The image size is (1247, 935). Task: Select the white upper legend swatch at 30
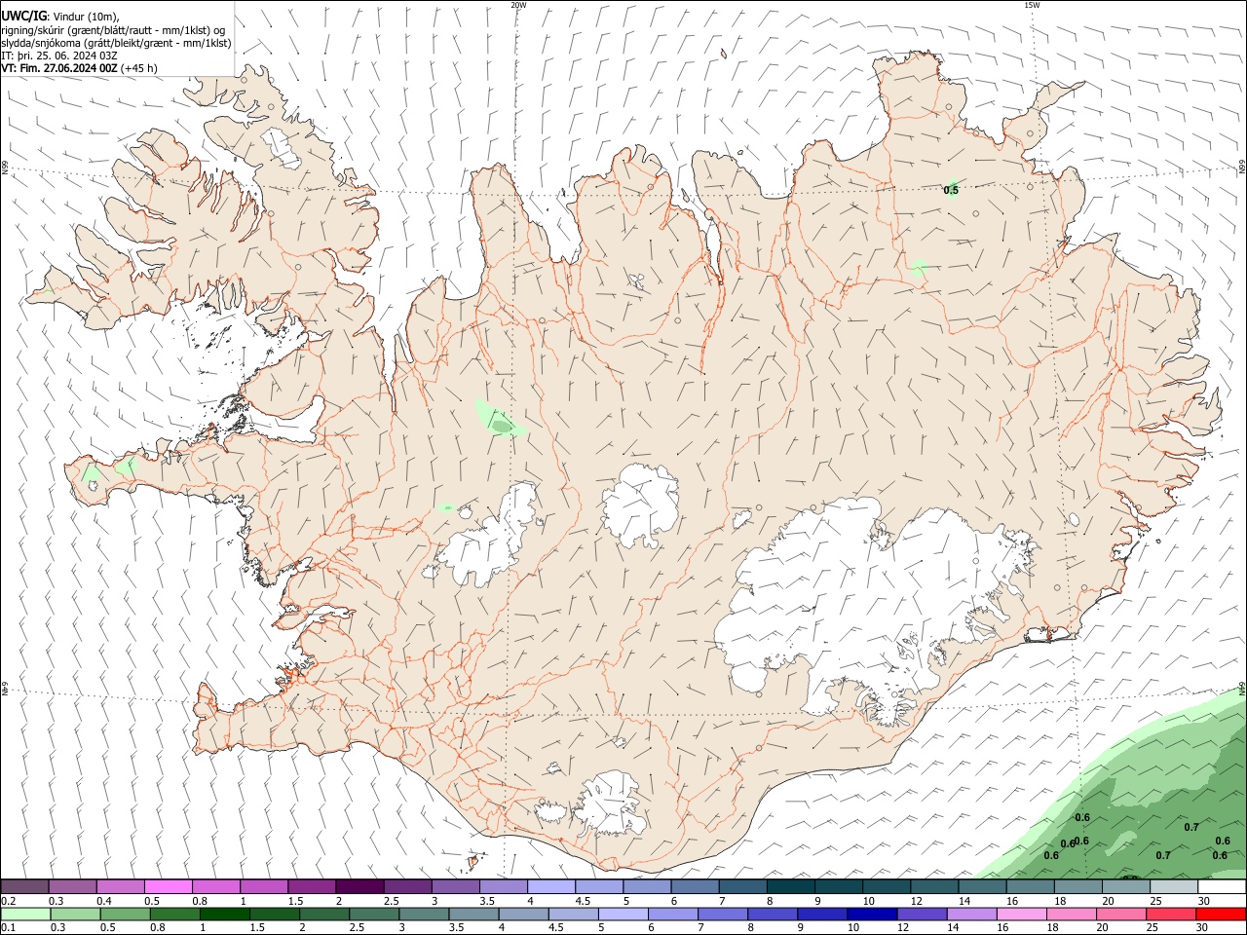coord(1222,886)
